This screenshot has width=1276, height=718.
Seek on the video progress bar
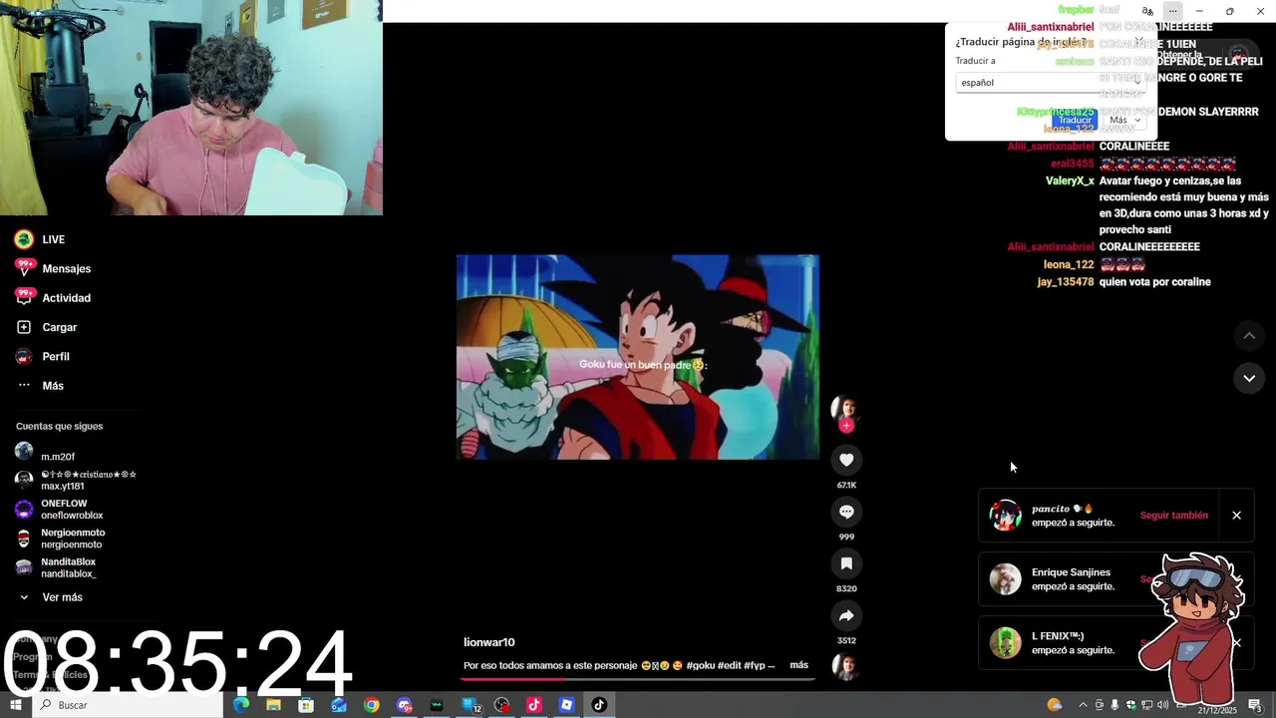pos(638,679)
